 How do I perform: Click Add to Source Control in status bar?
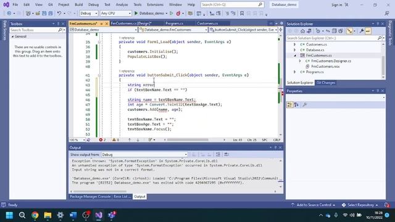(314, 205)
